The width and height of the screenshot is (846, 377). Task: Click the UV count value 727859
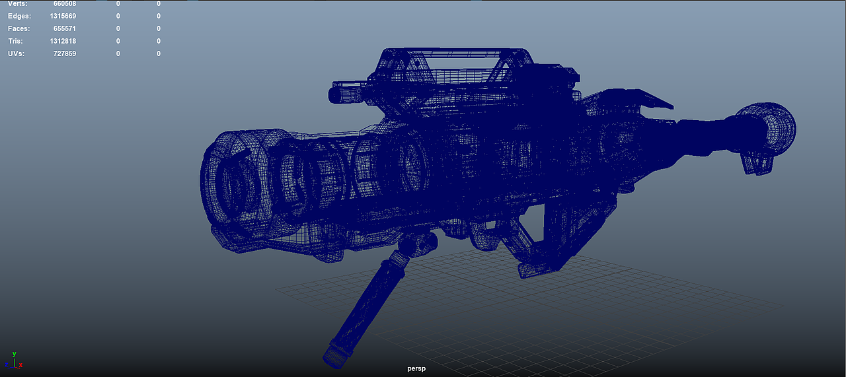click(65, 53)
